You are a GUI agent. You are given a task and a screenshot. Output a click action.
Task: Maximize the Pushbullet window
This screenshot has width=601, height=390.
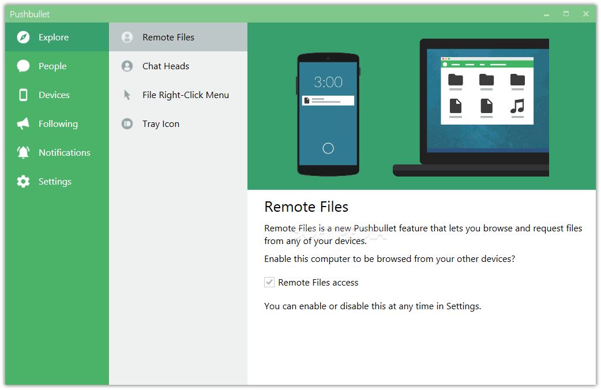(x=566, y=14)
